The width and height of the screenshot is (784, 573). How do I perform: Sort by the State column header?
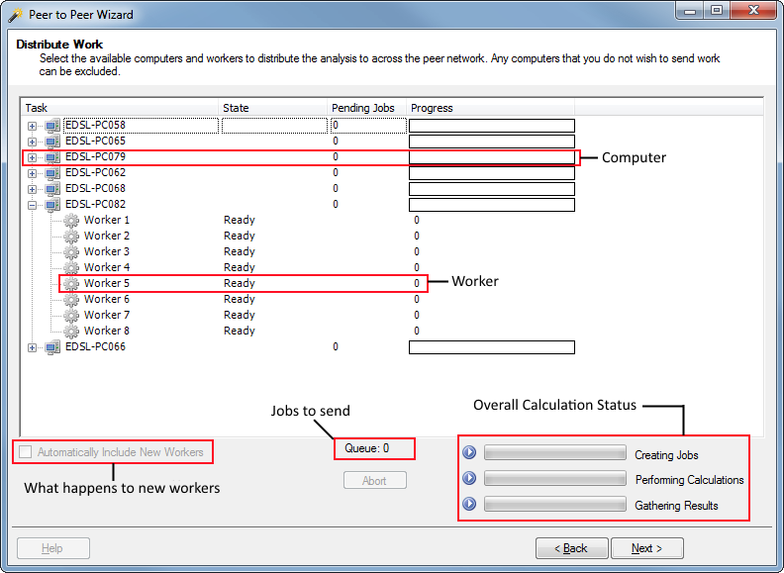pyautogui.click(x=273, y=108)
